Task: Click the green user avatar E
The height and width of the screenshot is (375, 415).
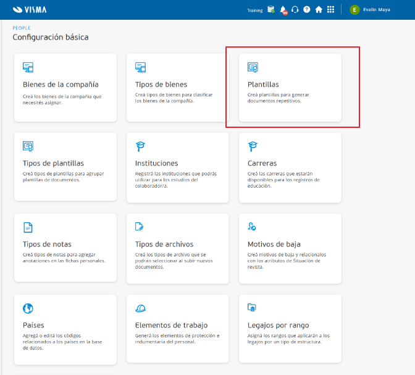Action: point(354,10)
